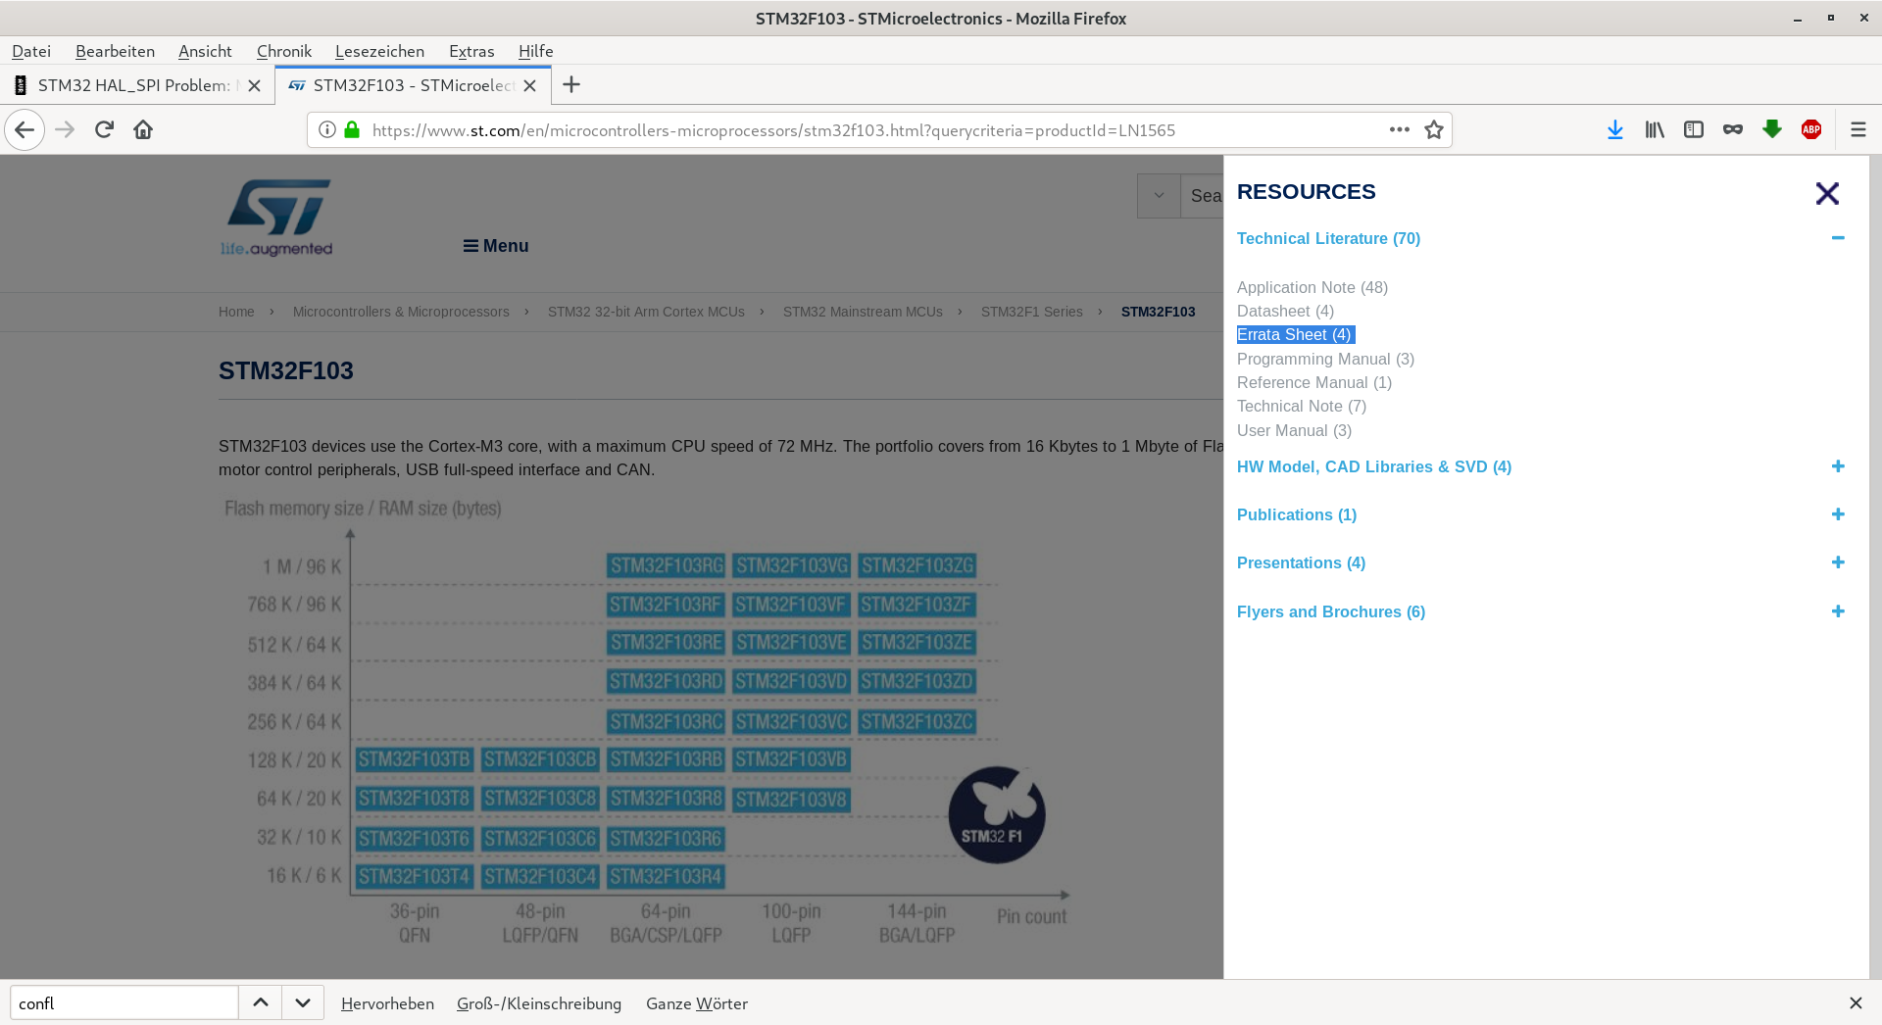Image resolution: width=1882 pixels, height=1025 pixels.
Task: Click the forward navigation arrow
Action: pyautogui.click(x=65, y=129)
